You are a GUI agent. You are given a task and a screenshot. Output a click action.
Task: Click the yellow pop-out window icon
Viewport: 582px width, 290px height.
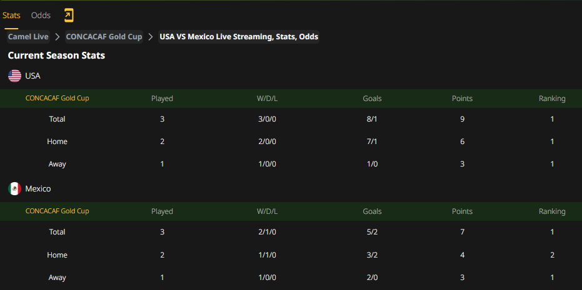tap(69, 15)
